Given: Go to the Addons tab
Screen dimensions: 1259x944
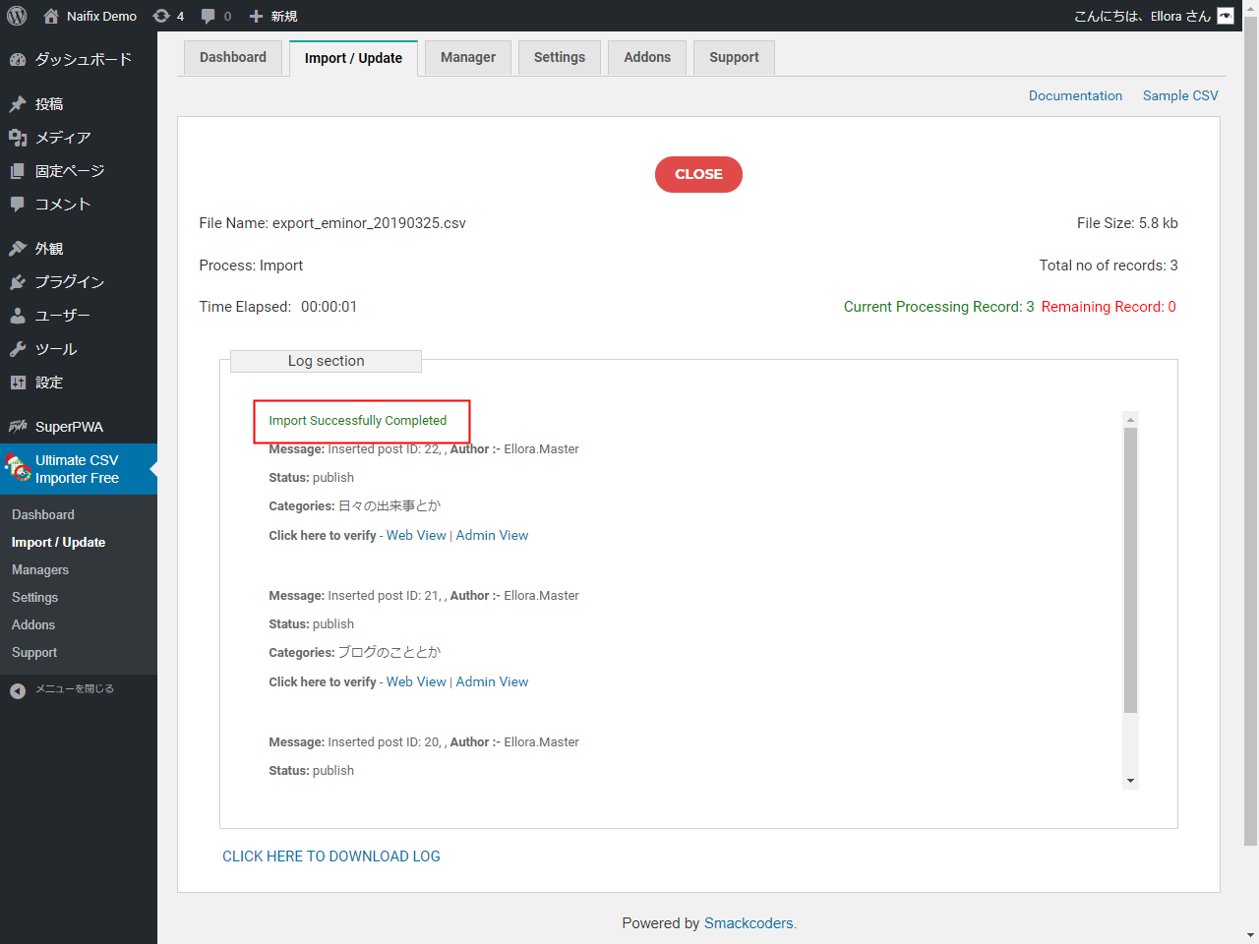Looking at the screenshot, I should [647, 57].
